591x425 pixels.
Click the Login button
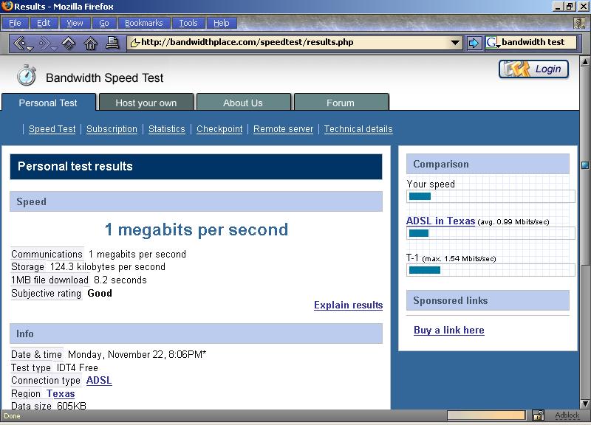[x=533, y=69]
